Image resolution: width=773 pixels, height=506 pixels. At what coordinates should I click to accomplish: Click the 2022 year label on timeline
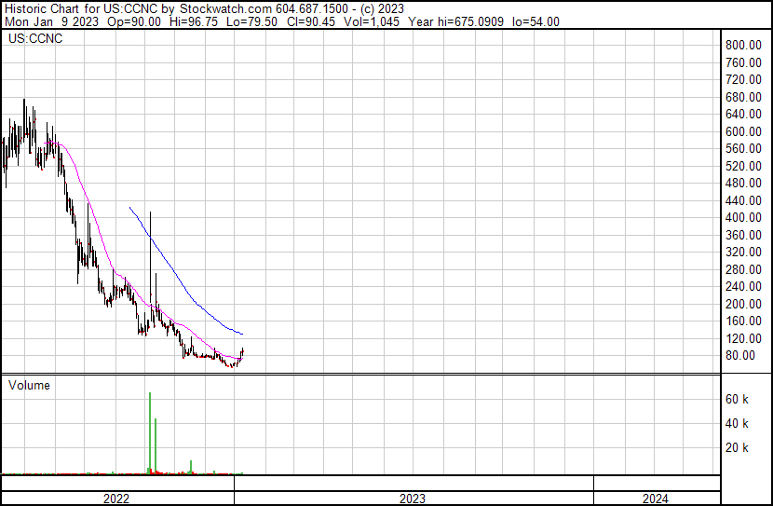pyautogui.click(x=116, y=499)
